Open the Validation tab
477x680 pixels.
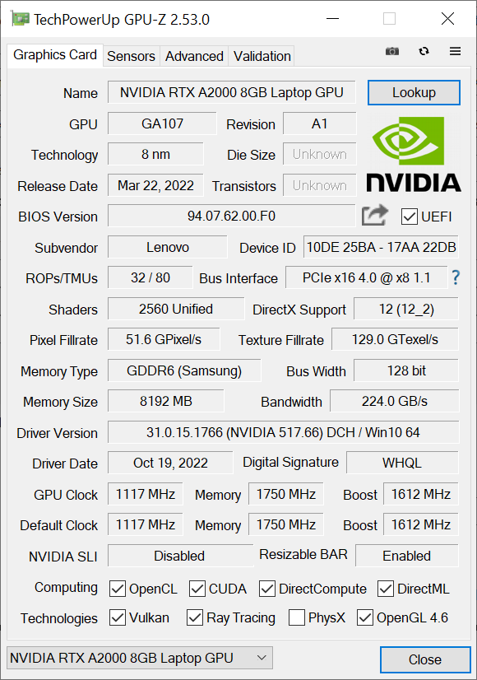pyautogui.click(x=262, y=56)
